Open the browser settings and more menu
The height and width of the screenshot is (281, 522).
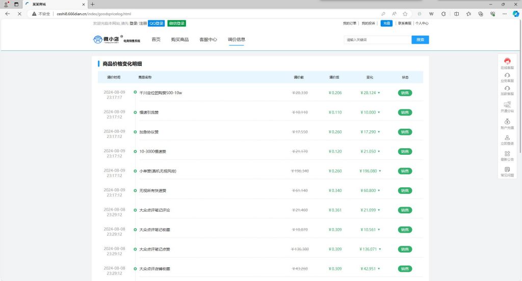click(503, 14)
